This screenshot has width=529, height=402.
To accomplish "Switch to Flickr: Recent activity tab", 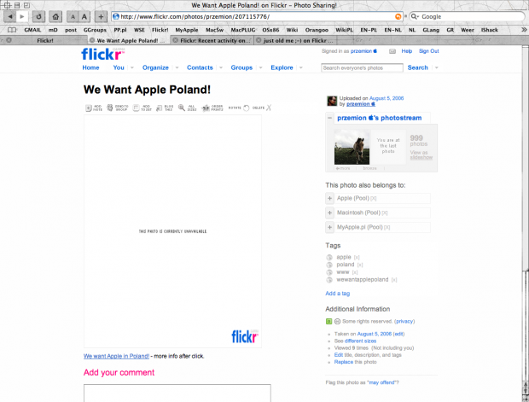I will click(x=212, y=40).
